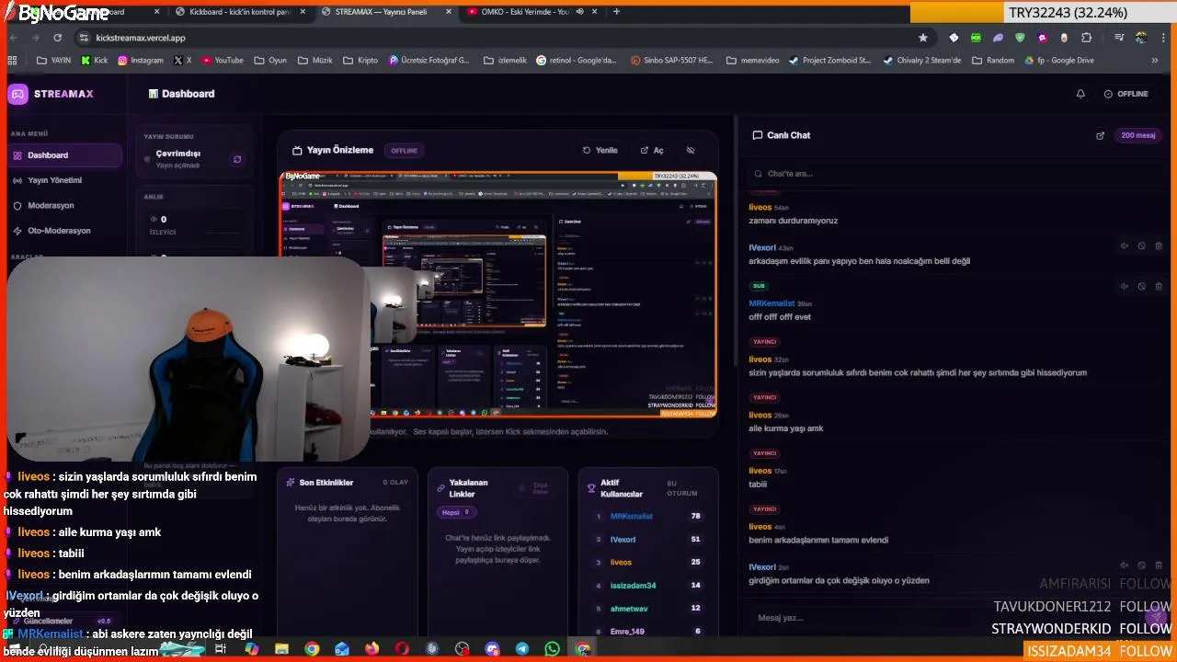Hide the stream preview with eye-off icon
The height and width of the screenshot is (662, 1177).
(x=691, y=150)
